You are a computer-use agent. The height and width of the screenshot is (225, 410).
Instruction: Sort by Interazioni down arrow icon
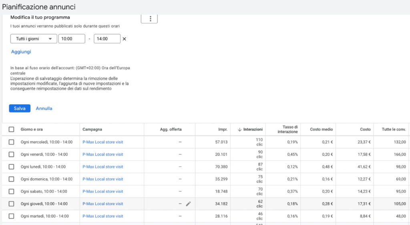(239, 129)
